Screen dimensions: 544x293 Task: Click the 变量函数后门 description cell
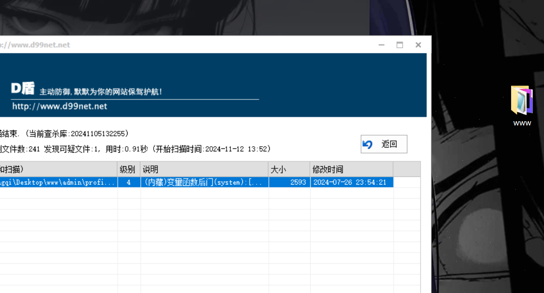204,182
